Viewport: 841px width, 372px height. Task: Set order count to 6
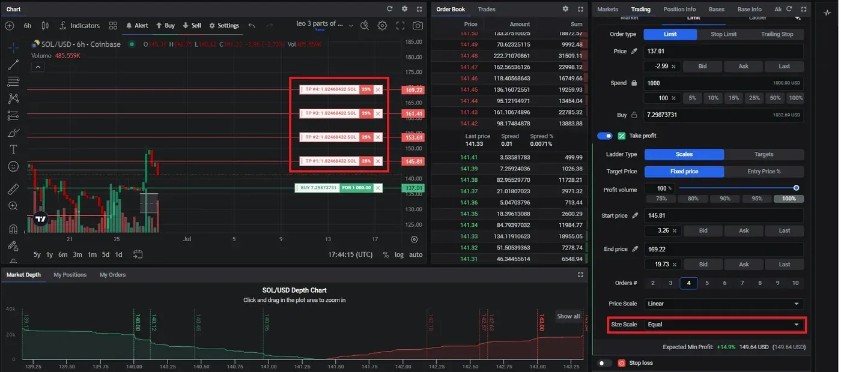click(724, 283)
